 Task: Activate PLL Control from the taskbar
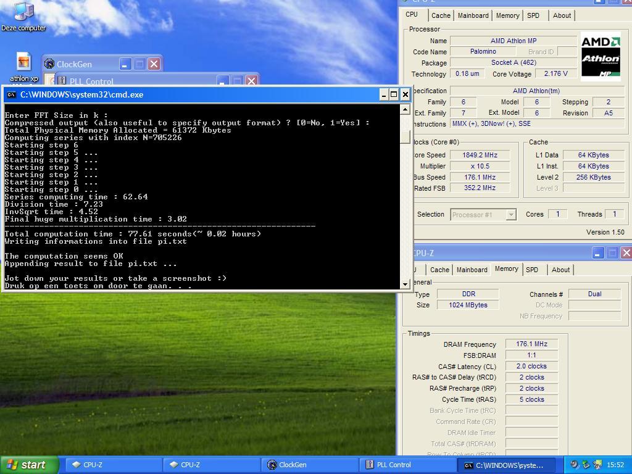407,465
